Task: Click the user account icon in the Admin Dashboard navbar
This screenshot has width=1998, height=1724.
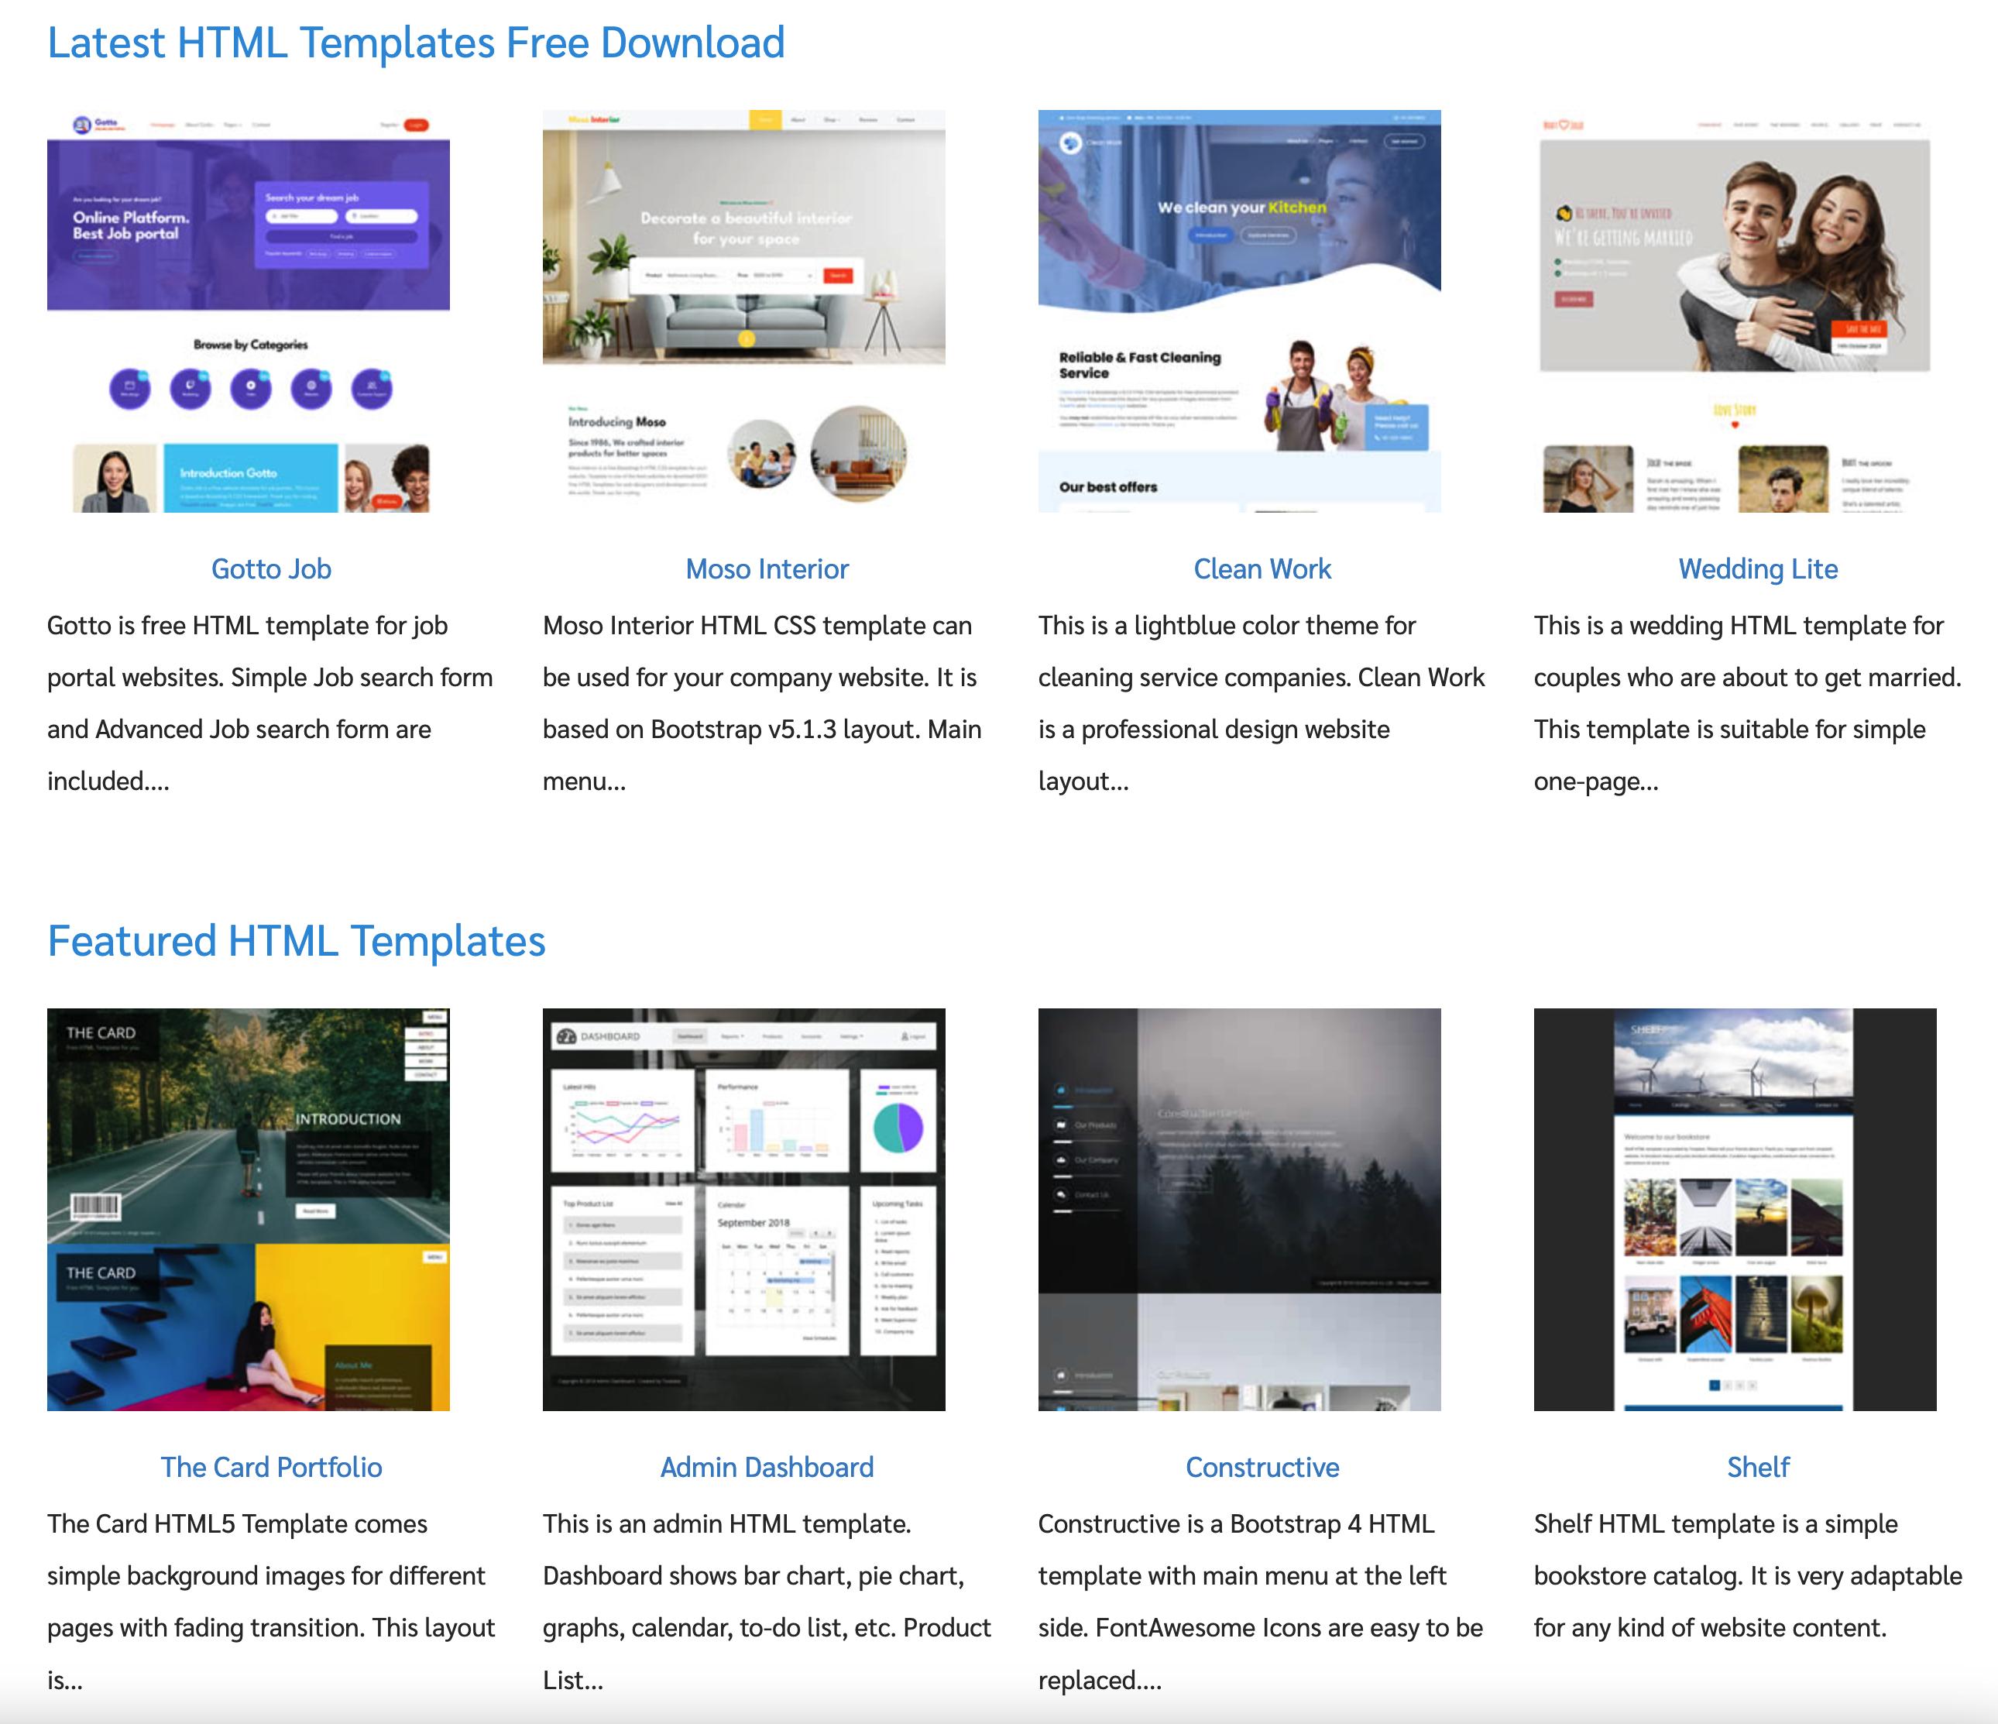Action: [905, 1038]
